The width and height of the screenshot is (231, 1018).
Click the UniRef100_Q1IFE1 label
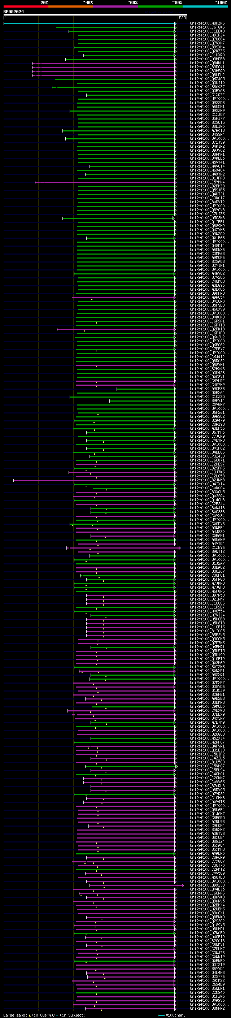tap(207, 222)
